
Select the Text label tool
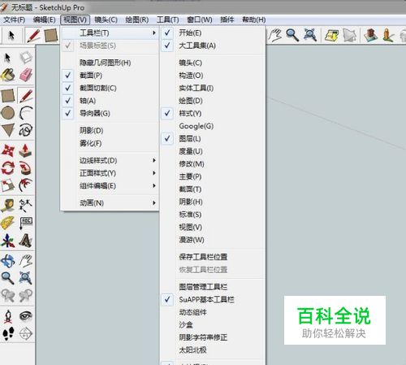point(26,223)
